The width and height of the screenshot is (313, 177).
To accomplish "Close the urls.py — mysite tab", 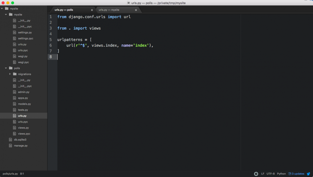I will point(136,10).
